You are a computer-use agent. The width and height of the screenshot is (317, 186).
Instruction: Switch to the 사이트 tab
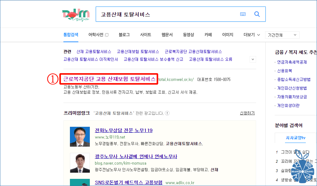145,35
